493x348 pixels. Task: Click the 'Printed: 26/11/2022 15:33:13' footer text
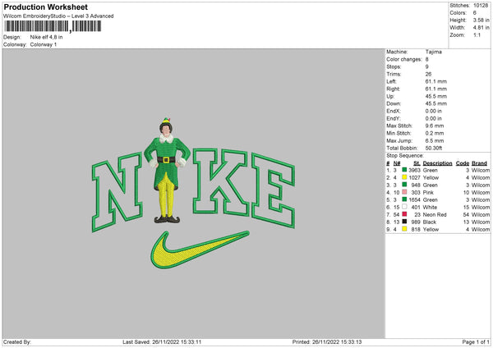[327, 342]
